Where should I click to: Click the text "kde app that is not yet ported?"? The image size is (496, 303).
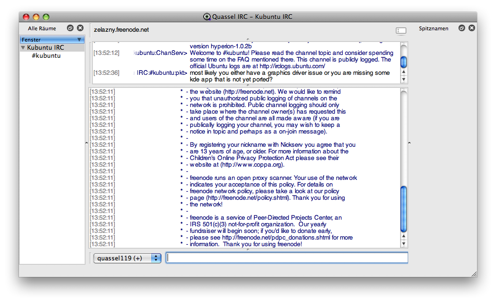[x=231, y=80]
